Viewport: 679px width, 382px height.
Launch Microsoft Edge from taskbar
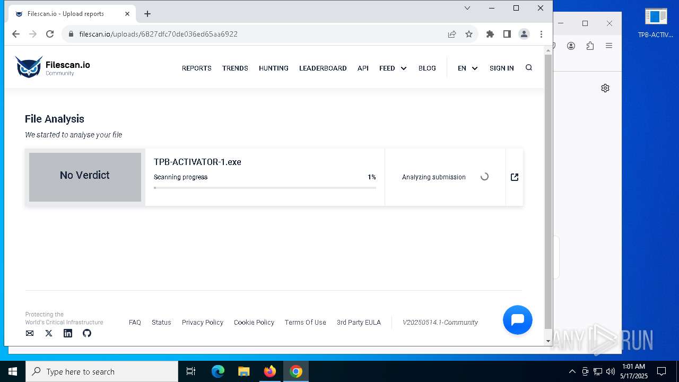[x=218, y=371]
